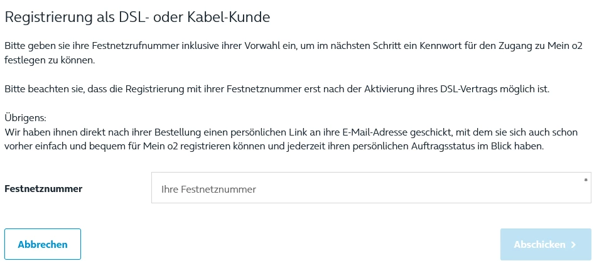Click the sentence starting with Bitte beachten sie
Screen dimensions: 609x278
276,89
